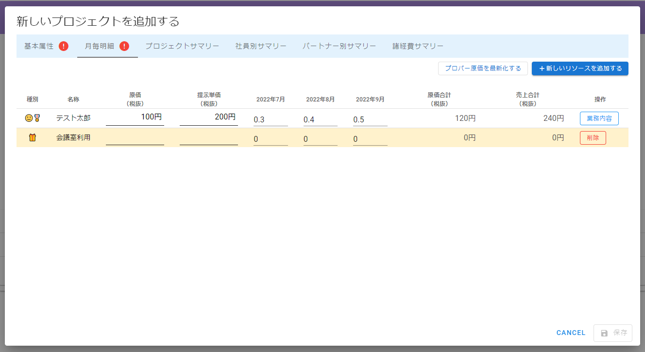Viewport: 645px width, 352px height.
Task: Click the error badge on 基本属性 tab
Action: pyautogui.click(x=64, y=46)
